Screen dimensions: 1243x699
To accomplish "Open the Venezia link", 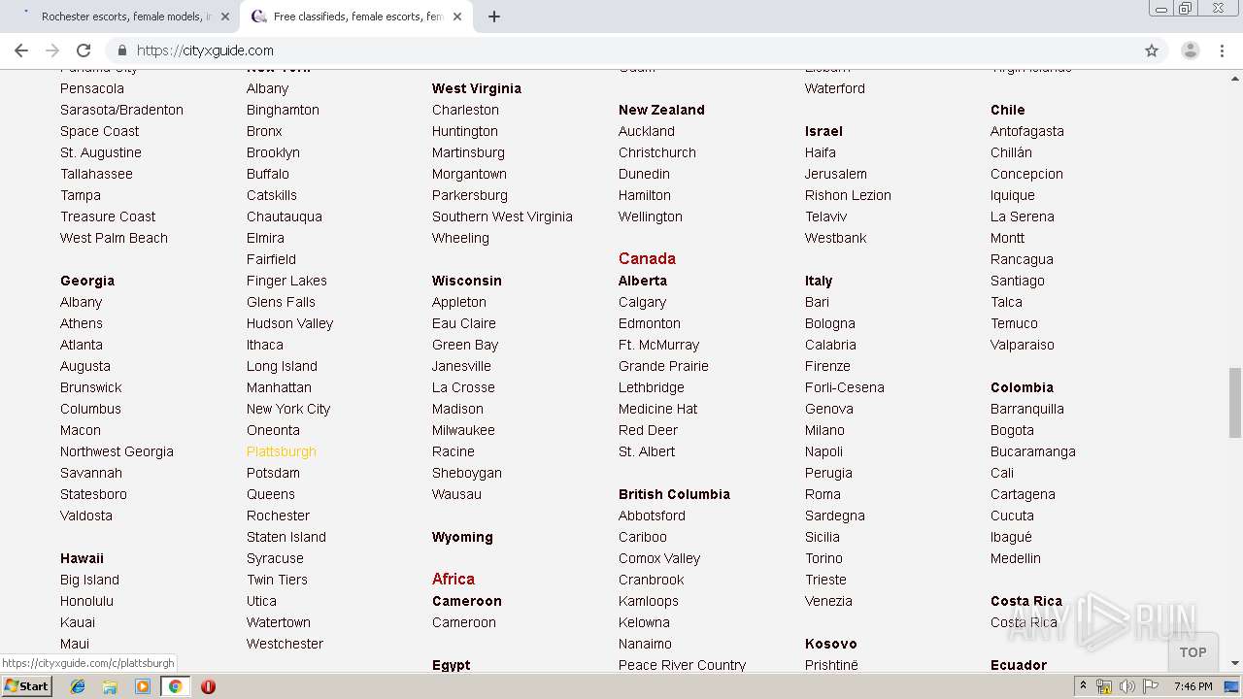I will pos(828,601).
